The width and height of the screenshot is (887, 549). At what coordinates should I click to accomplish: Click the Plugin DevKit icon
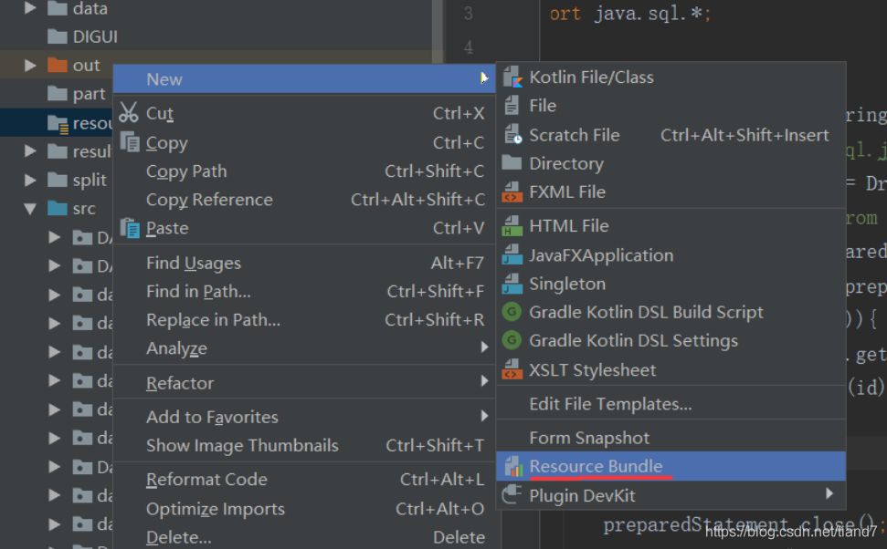click(512, 495)
